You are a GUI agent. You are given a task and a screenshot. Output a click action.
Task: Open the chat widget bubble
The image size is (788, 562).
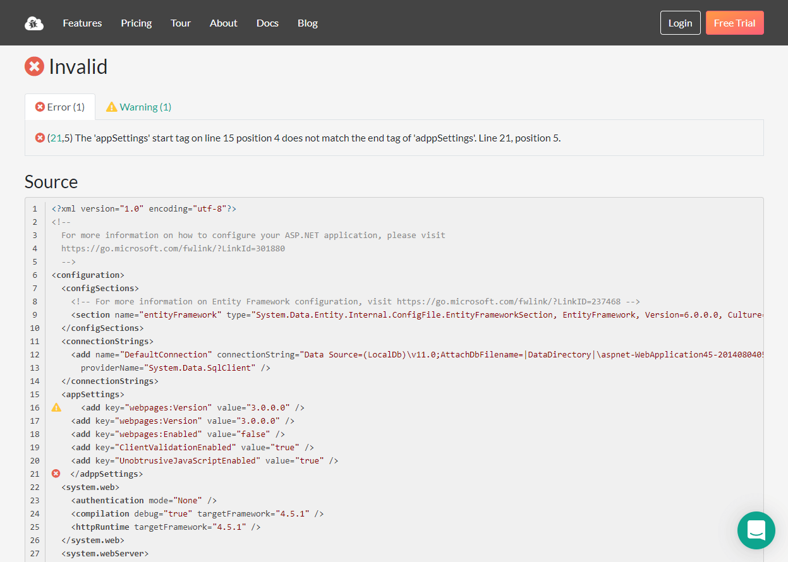pos(756,530)
